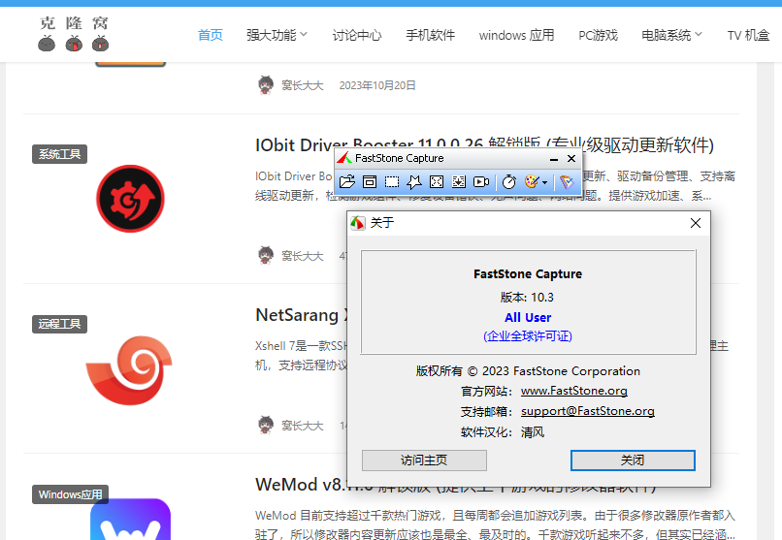Open IObit Driver Booster article title
This screenshot has width=782, height=540.
point(485,145)
